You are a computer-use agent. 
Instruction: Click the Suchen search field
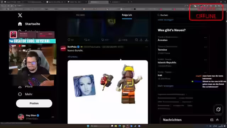click(x=172, y=15)
